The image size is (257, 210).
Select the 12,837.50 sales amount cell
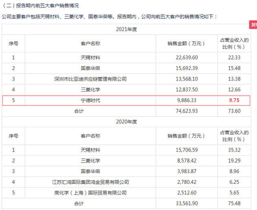[x=186, y=89]
